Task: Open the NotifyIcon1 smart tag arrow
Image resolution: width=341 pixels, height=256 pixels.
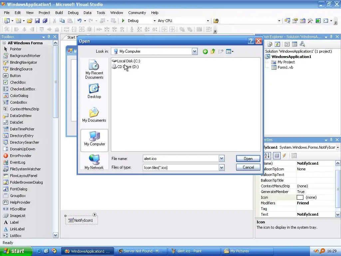Action: pyautogui.click(x=95, y=215)
